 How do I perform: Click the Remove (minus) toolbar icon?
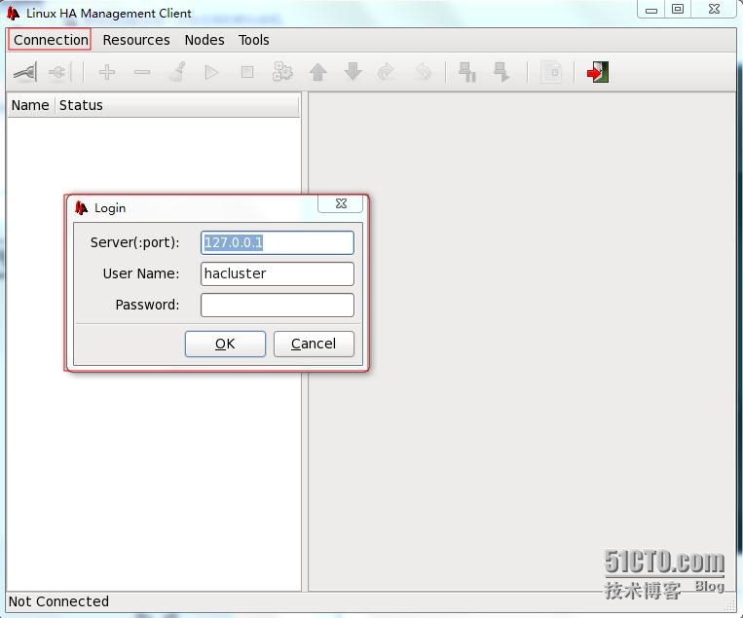point(142,72)
